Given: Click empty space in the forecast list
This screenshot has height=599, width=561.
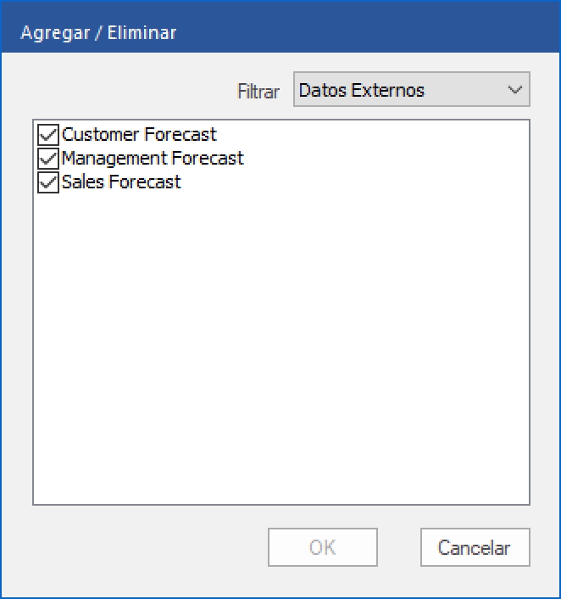Looking at the screenshot, I should (x=280, y=339).
